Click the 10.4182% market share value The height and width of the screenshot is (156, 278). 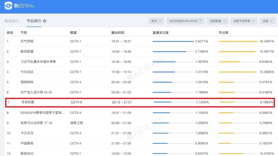click(267, 153)
